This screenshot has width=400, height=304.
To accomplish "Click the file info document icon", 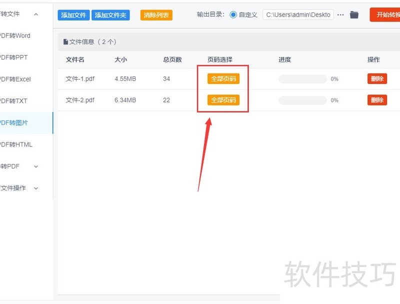I will click(x=65, y=42).
